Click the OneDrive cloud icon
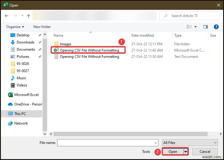This screenshot has width=224, height=160. [x=10, y=104]
